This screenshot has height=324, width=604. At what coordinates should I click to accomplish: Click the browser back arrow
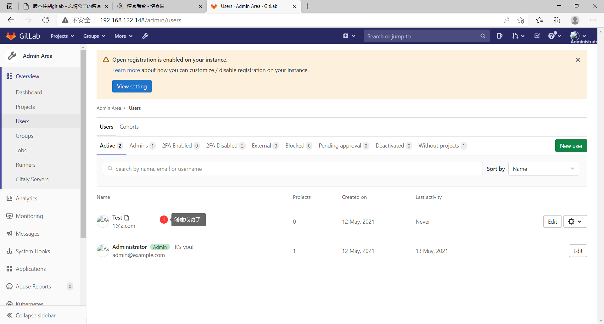pos(11,20)
